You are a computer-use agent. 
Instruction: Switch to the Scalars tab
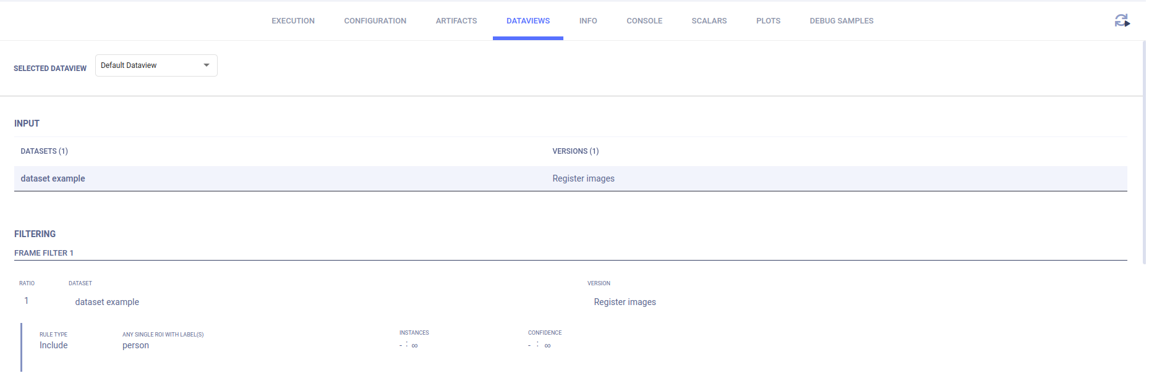click(x=709, y=21)
